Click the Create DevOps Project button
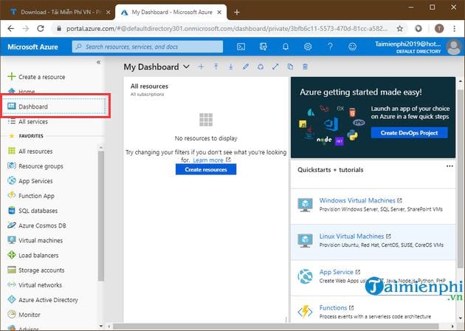This screenshot has width=465, height=331. (409, 133)
